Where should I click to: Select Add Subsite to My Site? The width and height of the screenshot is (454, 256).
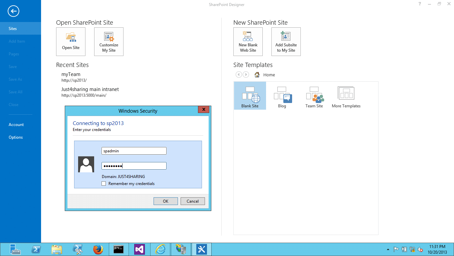(286, 42)
